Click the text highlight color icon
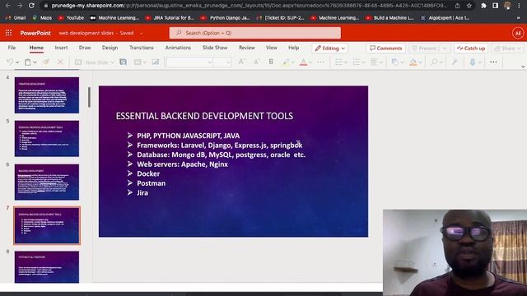Screen dimensions: 527x296 [286, 62]
